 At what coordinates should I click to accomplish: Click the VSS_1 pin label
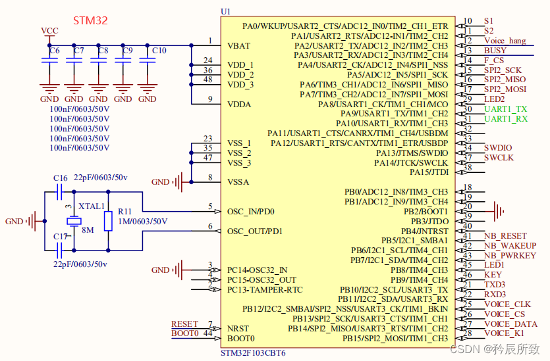(239, 143)
